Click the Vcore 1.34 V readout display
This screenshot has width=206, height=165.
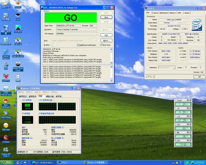pyautogui.click(x=183, y=104)
